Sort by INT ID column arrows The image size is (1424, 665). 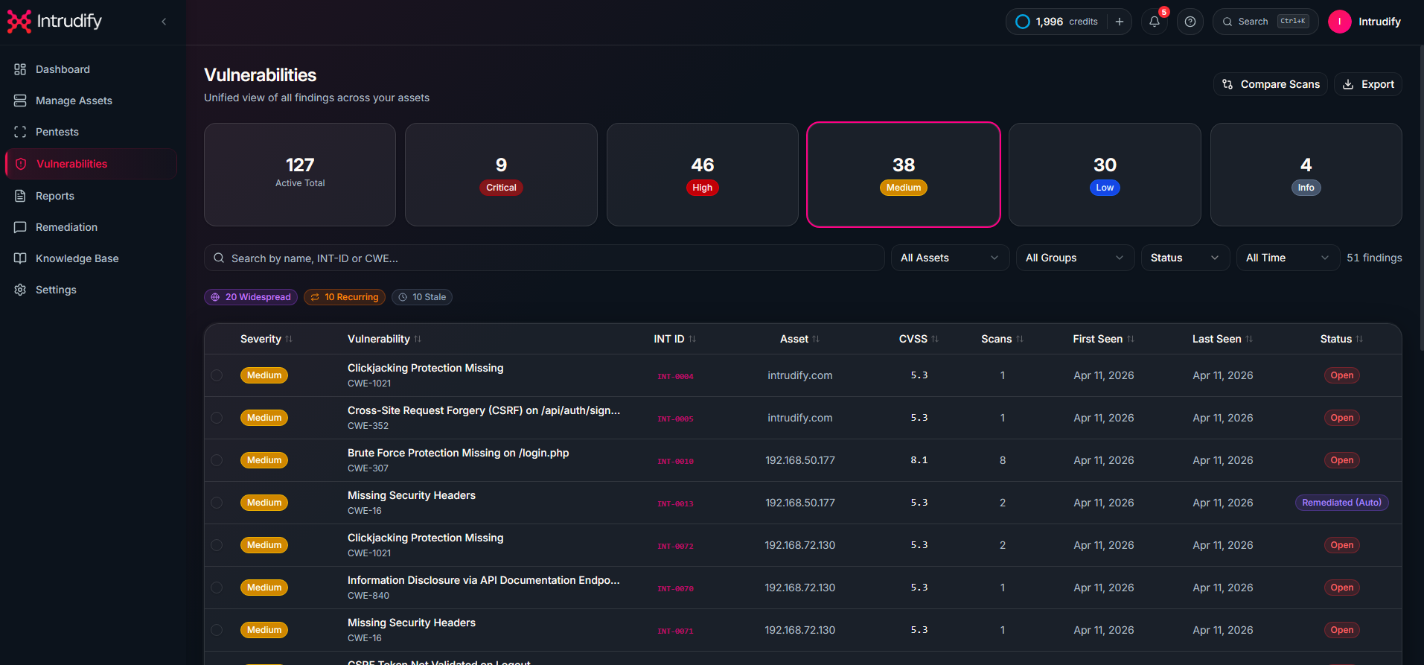click(692, 339)
